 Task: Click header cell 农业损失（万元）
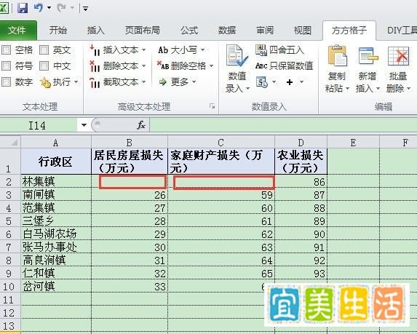[301, 162]
